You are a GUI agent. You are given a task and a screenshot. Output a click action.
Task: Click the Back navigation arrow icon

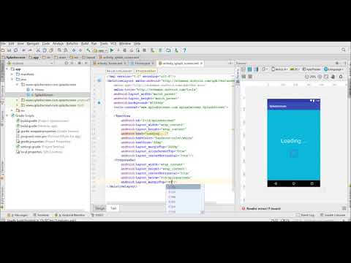(74, 50)
